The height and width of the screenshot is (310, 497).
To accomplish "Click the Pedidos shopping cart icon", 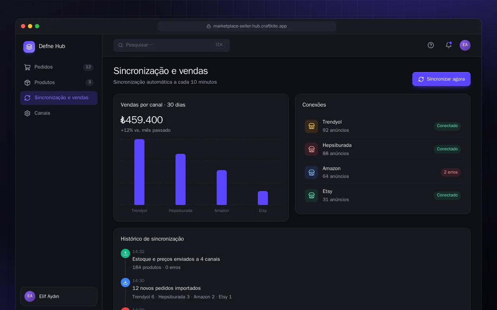I will click(x=27, y=67).
